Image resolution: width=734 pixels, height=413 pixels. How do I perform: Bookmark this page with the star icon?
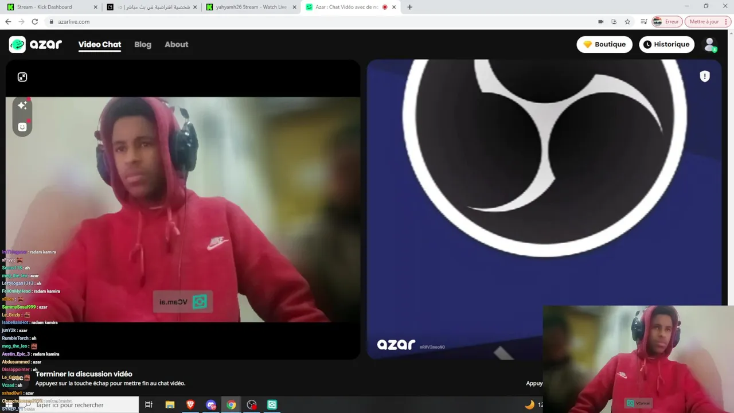tap(627, 21)
